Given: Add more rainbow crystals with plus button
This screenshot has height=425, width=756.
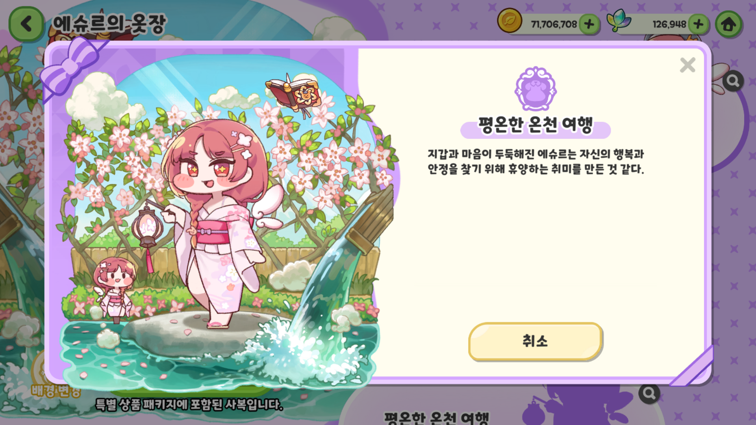Looking at the screenshot, I should click(x=699, y=24).
